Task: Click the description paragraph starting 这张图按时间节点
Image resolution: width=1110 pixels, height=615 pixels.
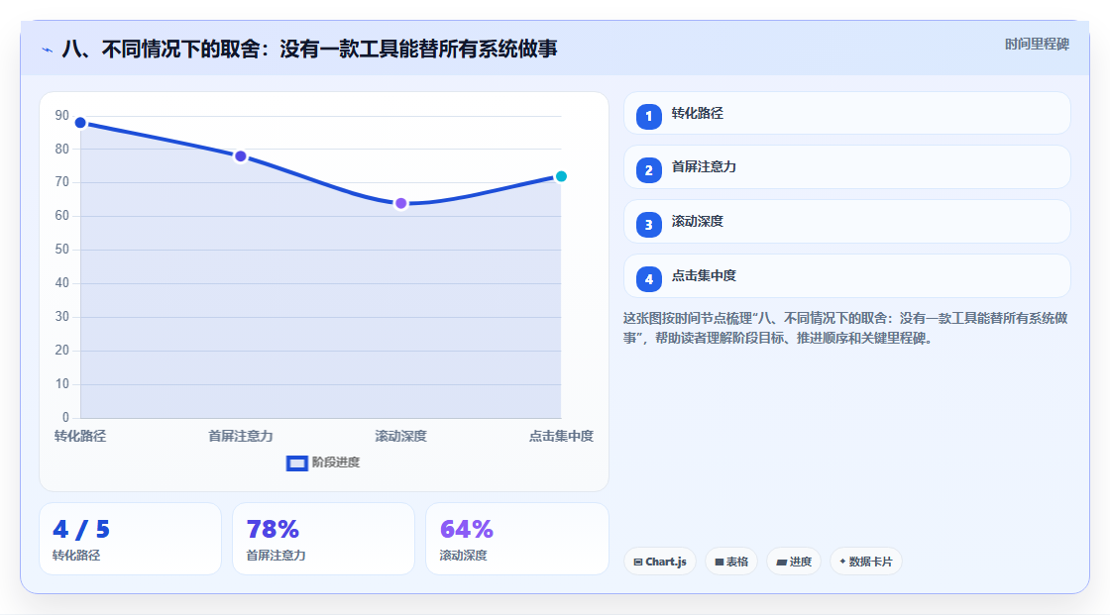Action: (845, 329)
